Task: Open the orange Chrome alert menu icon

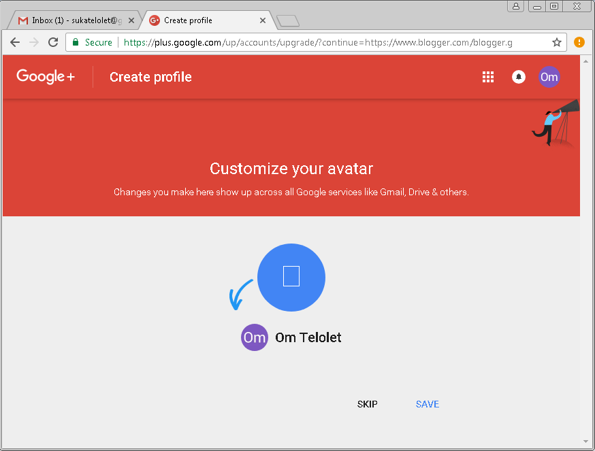Action: [579, 42]
